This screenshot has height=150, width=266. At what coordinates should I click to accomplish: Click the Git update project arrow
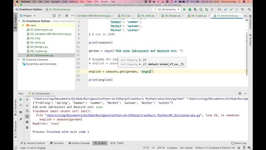[x=225, y=10]
